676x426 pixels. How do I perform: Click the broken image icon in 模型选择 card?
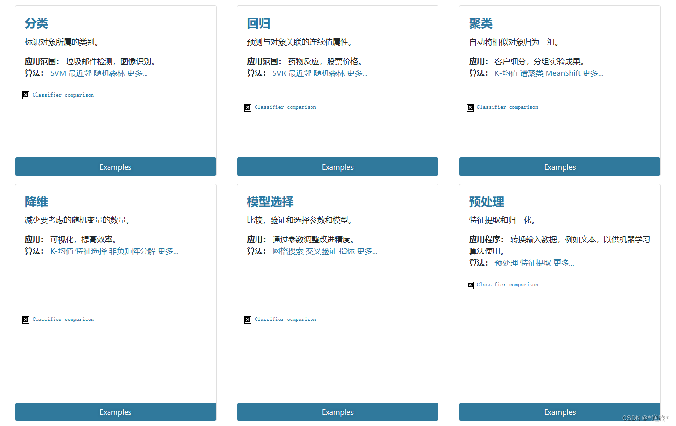coord(248,319)
